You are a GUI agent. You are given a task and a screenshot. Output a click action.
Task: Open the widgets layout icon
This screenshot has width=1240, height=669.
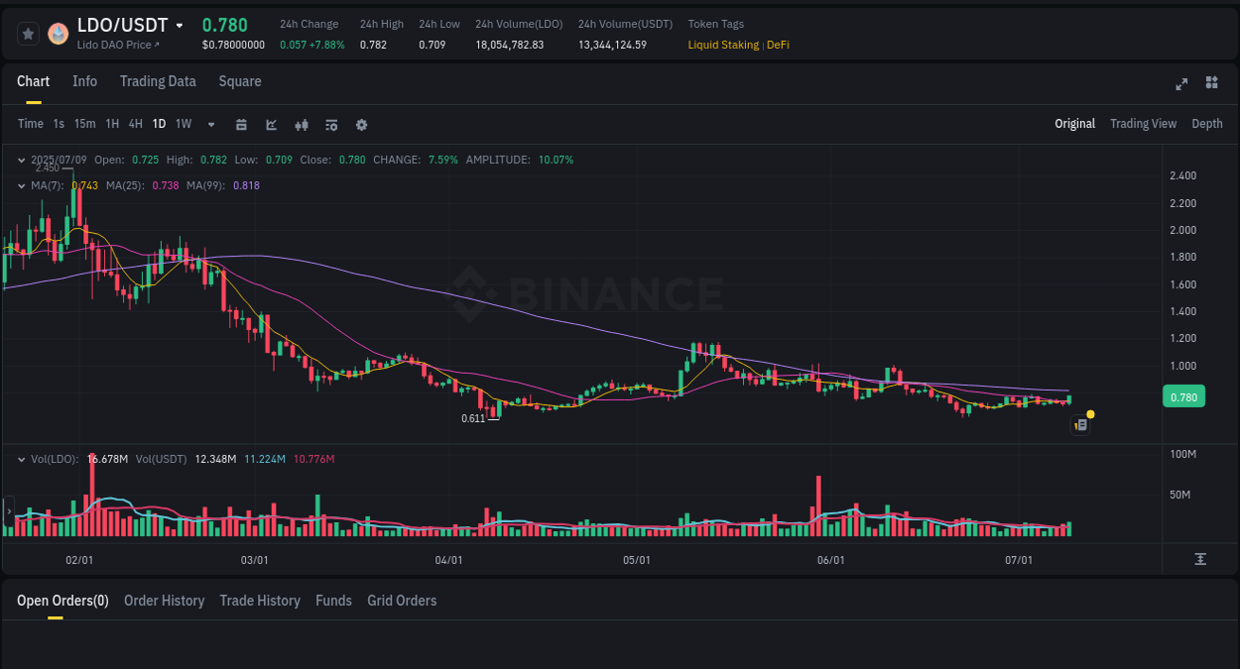[x=1211, y=83]
